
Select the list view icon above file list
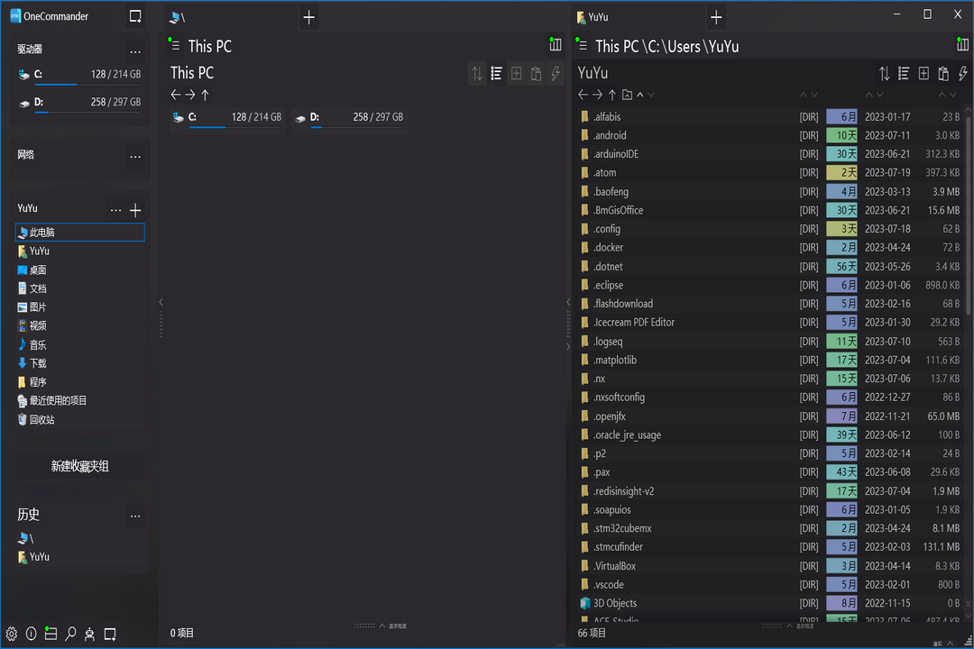point(903,73)
